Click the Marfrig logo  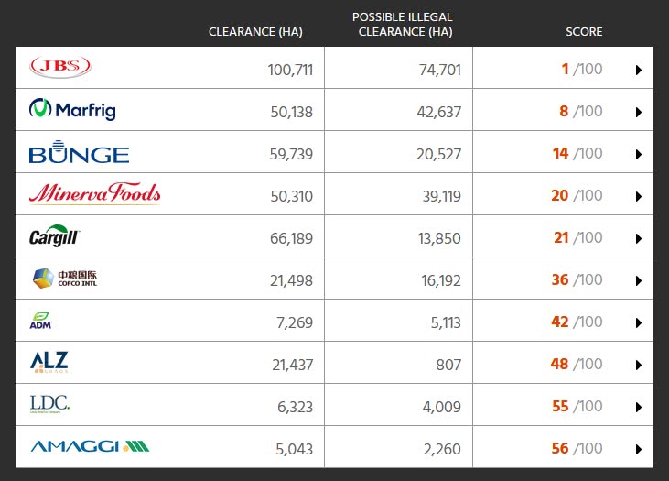(72, 109)
